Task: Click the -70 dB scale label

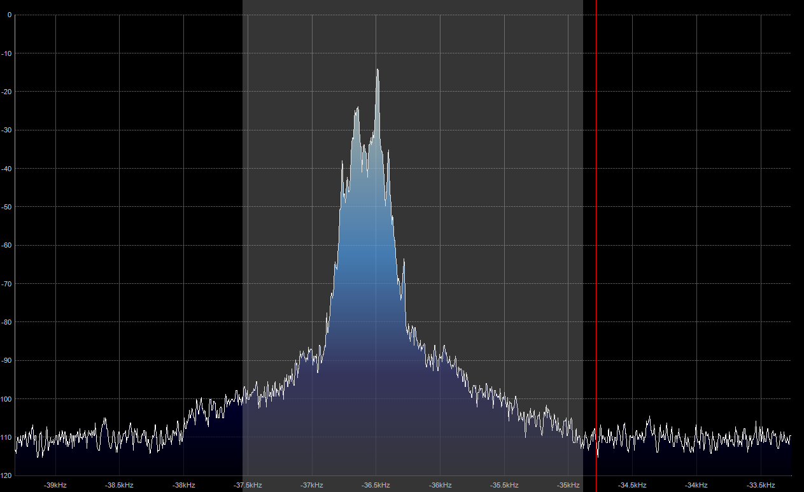Action: point(7,284)
